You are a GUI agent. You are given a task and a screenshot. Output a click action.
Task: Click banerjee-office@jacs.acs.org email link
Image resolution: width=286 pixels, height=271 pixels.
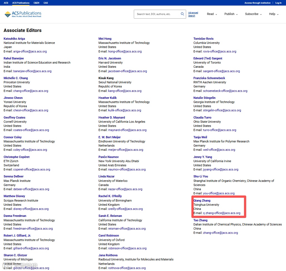coord(32,71)
